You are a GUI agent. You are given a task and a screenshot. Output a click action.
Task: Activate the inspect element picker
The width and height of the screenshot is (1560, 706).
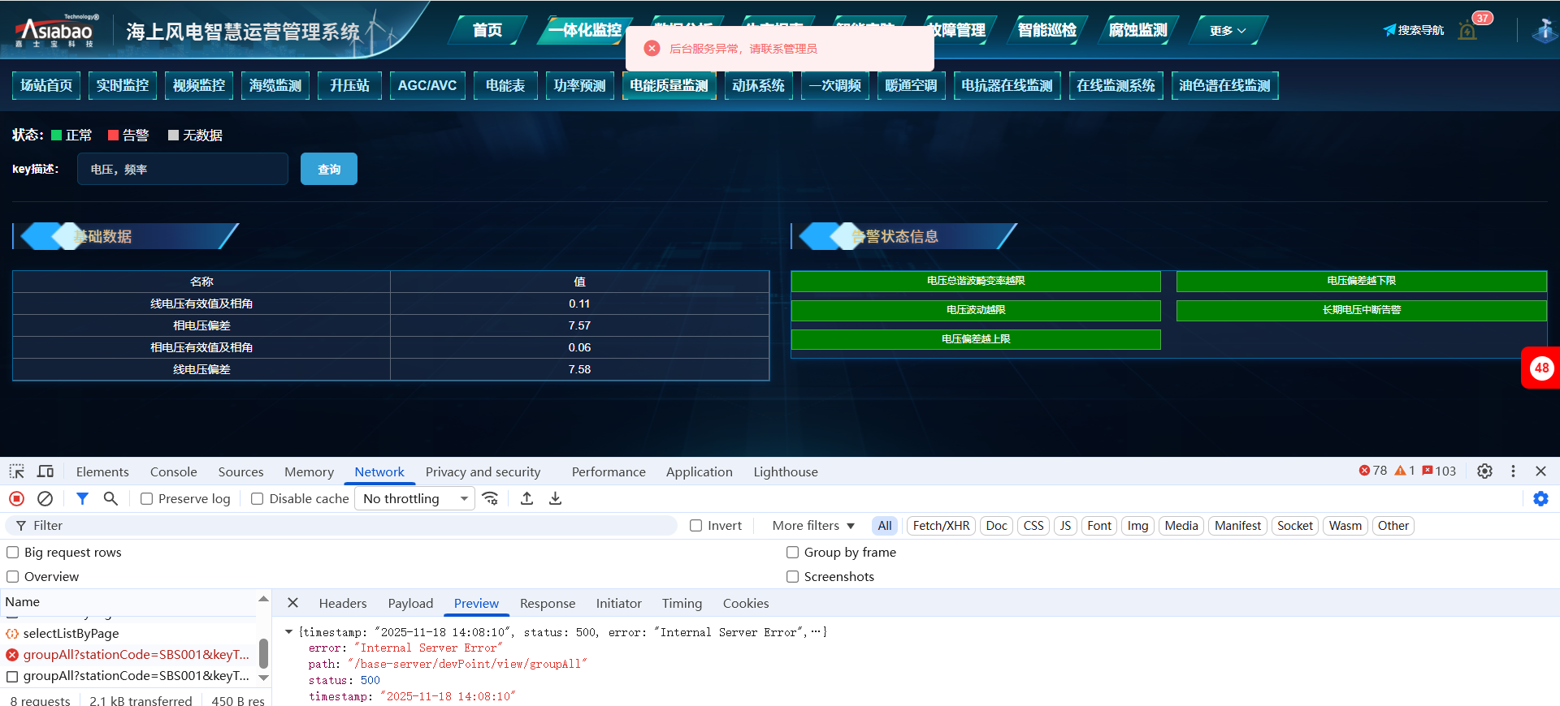point(16,471)
